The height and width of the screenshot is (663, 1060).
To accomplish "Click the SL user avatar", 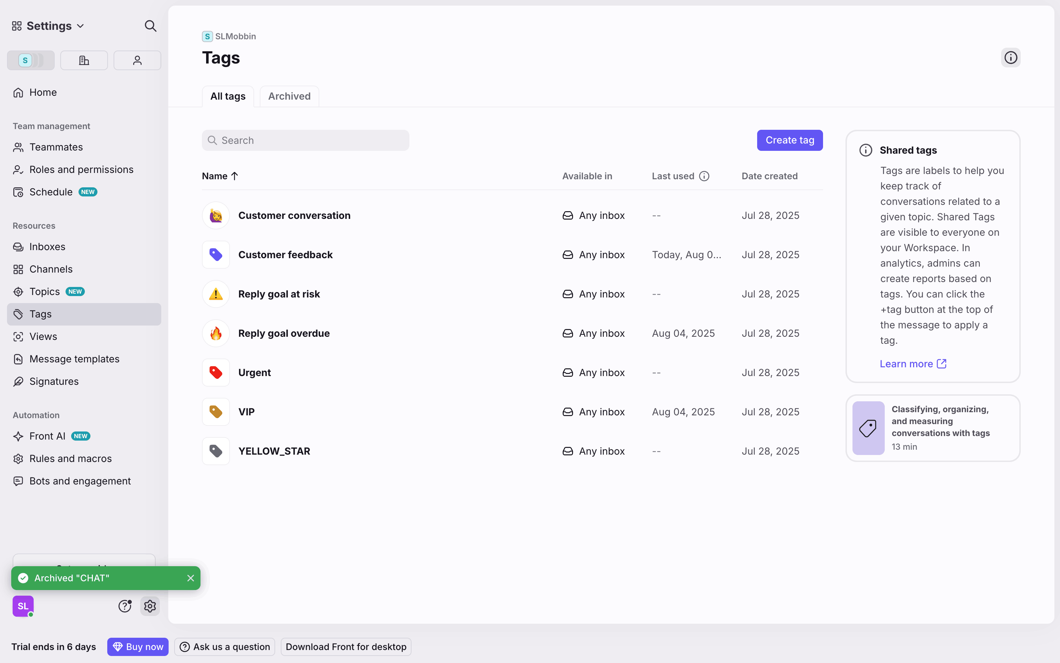I will coord(23,606).
